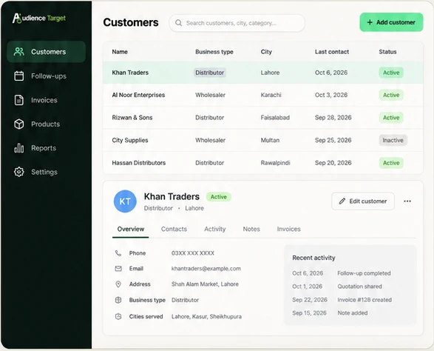434x351 pixels.
Task: Select Hassan Distributors in the table
Action: tap(139, 163)
